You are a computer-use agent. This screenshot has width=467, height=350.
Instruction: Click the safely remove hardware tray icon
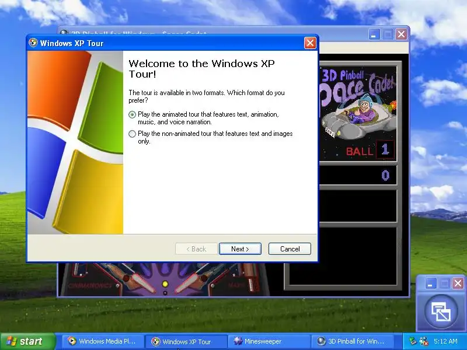coord(413,341)
